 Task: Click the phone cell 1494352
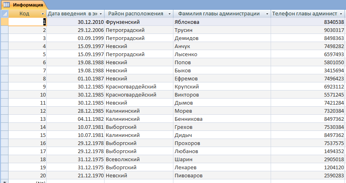coord(308,151)
